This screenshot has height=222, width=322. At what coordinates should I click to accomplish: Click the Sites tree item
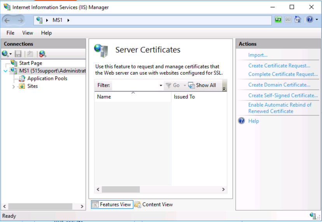(x=33, y=86)
